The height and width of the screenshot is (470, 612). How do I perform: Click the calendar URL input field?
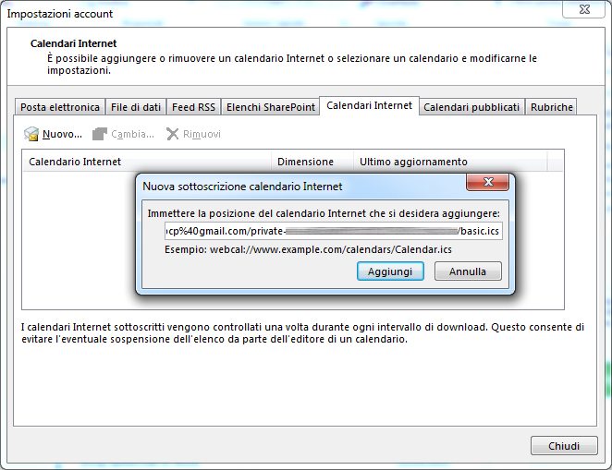334,231
